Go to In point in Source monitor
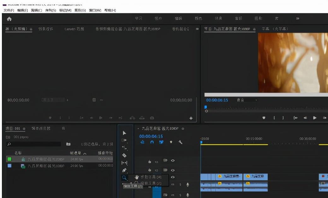The height and width of the screenshot is (198, 328). coord(82,118)
